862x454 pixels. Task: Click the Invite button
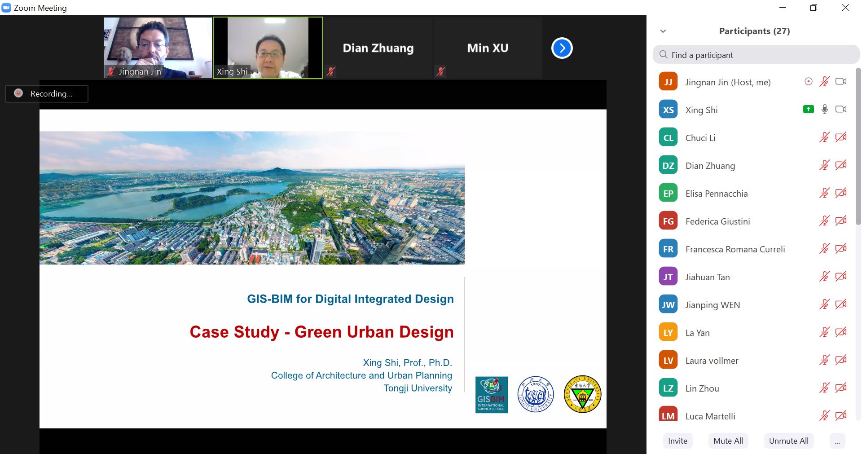point(677,441)
